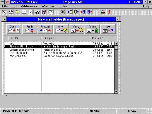Click the message list scroll down arrow
The height and width of the screenshot is (114, 152).
pyautogui.click(x=116, y=92)
